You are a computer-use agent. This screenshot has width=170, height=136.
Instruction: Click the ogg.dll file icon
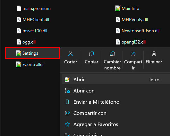tap(19, 42)
